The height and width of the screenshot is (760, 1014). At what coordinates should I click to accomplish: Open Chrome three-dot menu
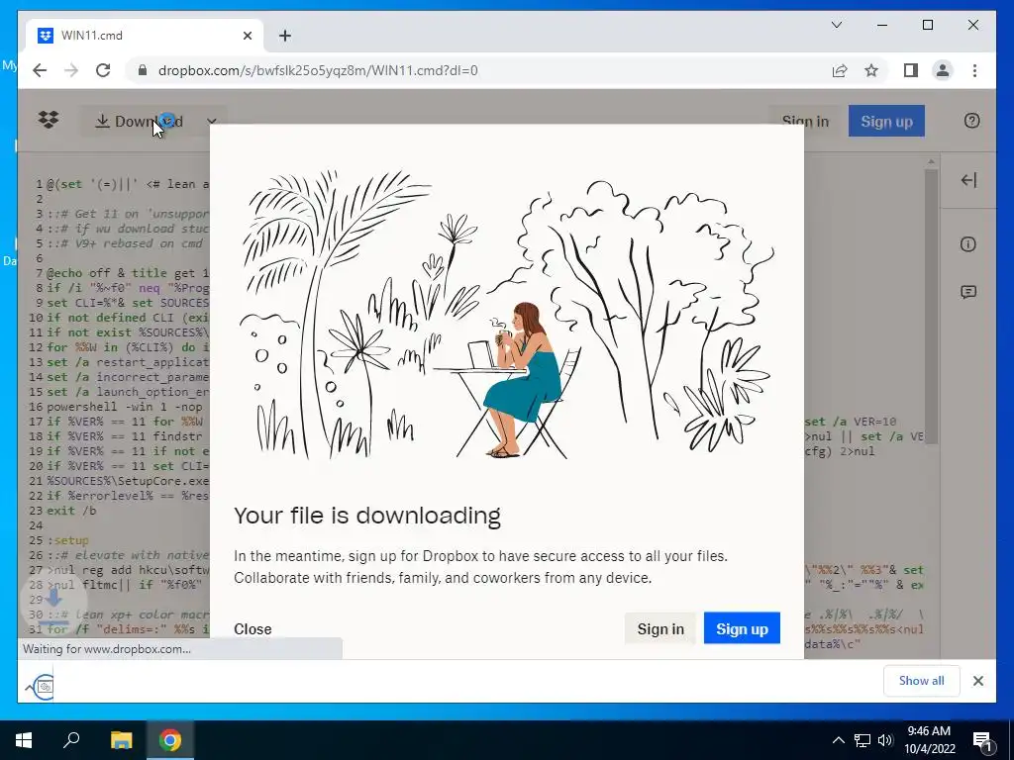tap(974, 70)
